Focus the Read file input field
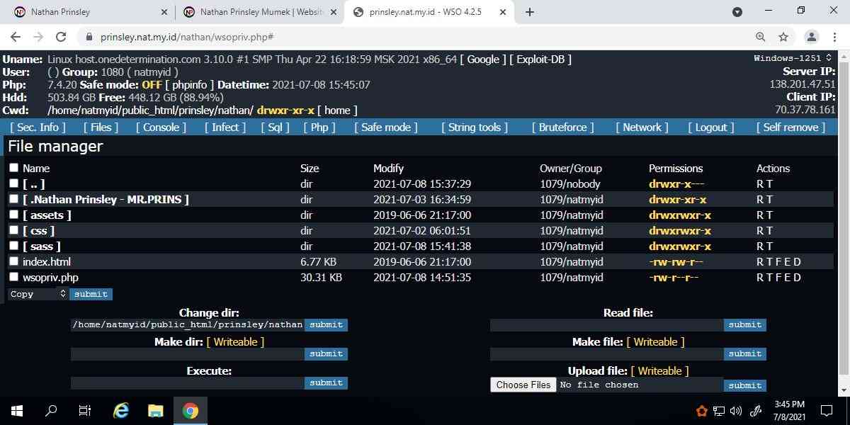This screenshot has height=425, width=850. pos(606,324)
